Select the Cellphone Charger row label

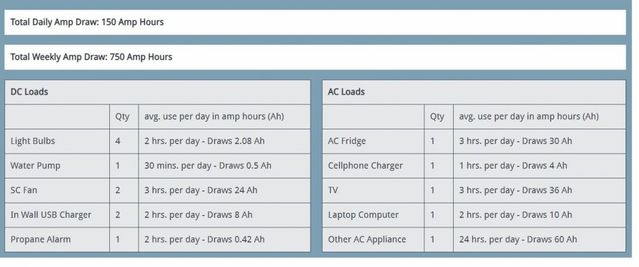[x=366, y=166]
